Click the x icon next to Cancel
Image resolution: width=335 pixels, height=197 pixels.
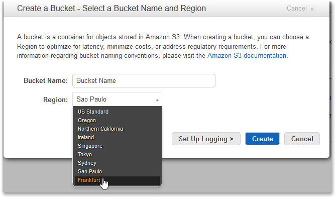tap(312, 9)
